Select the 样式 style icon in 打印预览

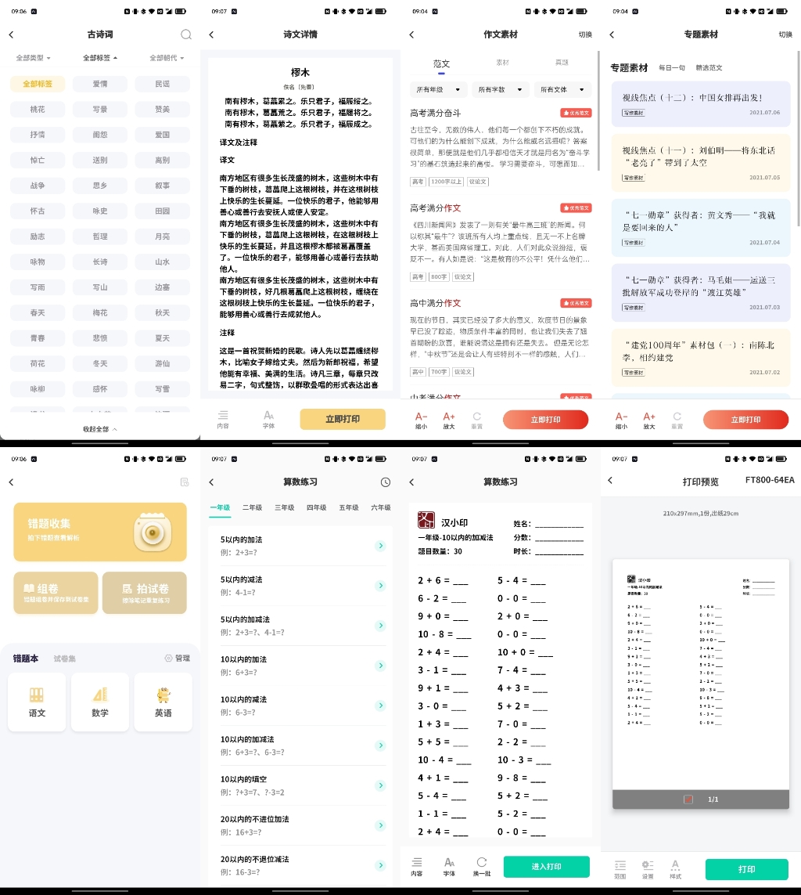[674, 869]
